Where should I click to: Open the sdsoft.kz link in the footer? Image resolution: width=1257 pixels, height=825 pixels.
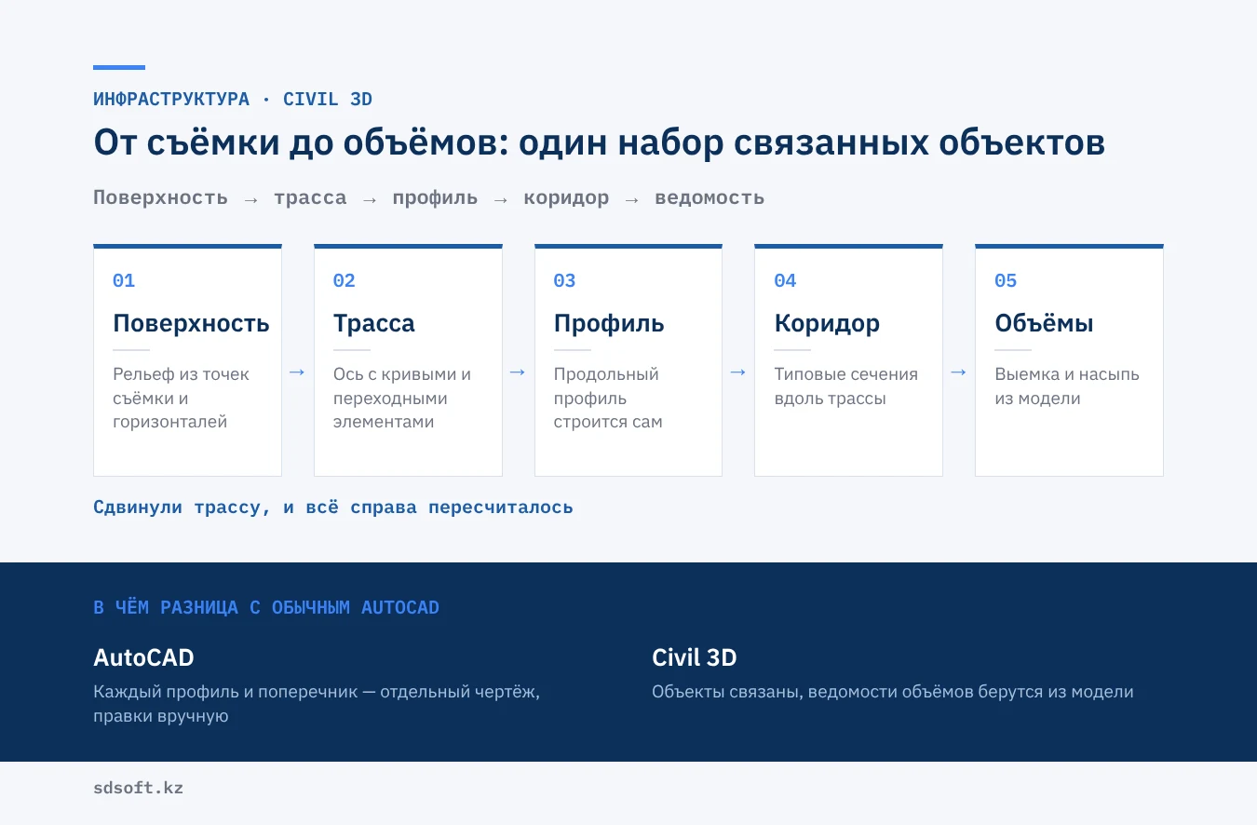[x=139, y=788]
